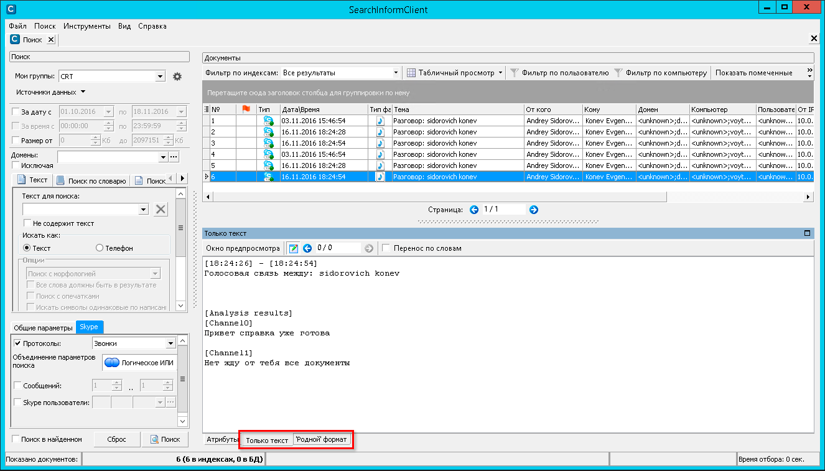Switch to 'Родной' формат tab

click(x=321, y=439)
